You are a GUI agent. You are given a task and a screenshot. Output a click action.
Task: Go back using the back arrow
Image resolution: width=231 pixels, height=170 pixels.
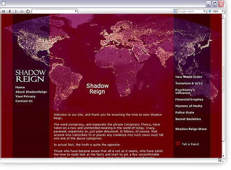(10, 11)
